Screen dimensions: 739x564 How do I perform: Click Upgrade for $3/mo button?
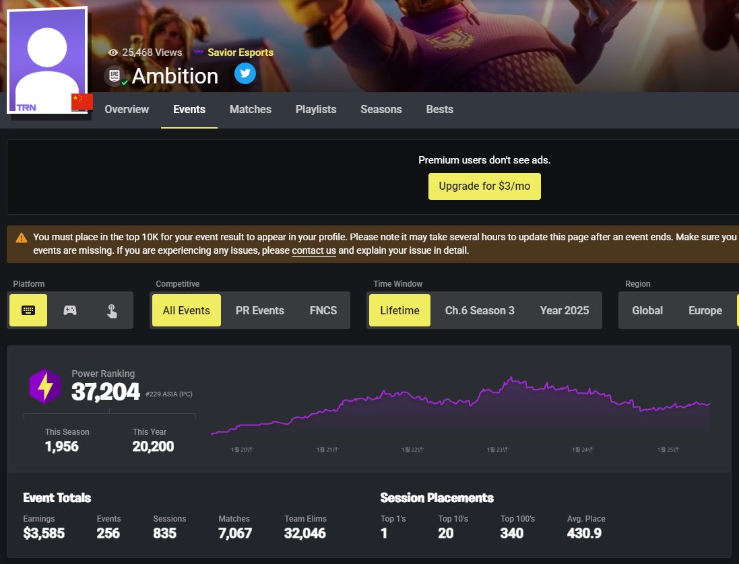pos(484,186)
